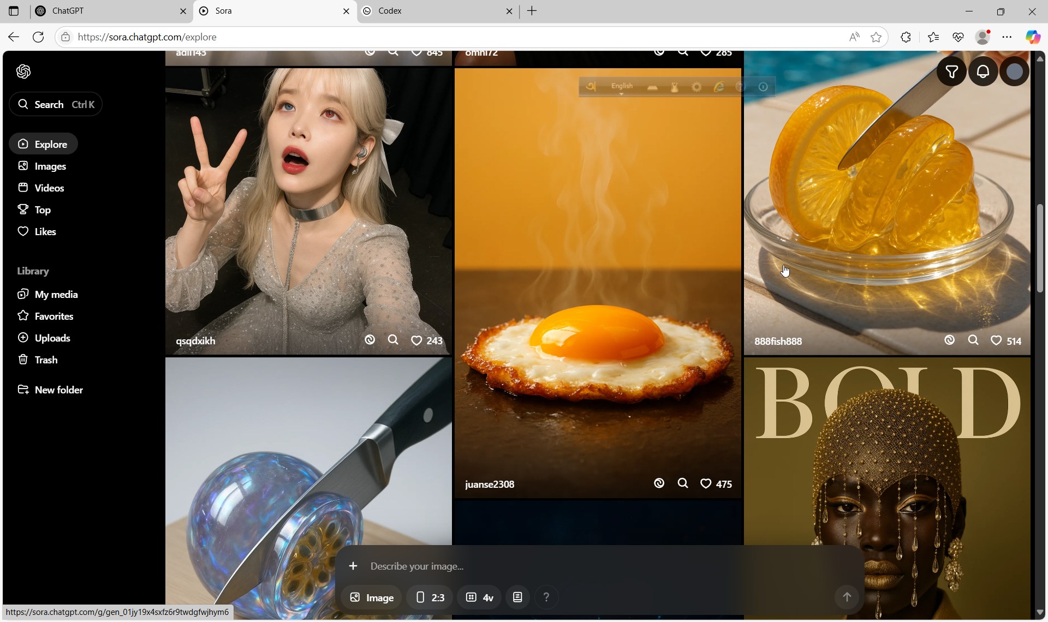Go to Videos in sidebar
This screenshot has width=1048, height=622.
(x=49, y=188)
